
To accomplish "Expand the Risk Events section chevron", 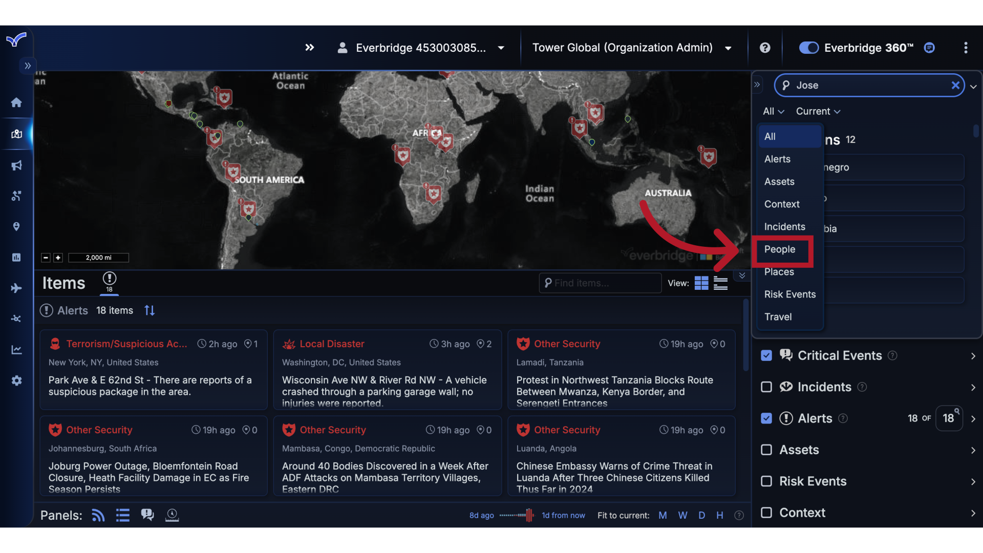I will (x=973, y=482).
